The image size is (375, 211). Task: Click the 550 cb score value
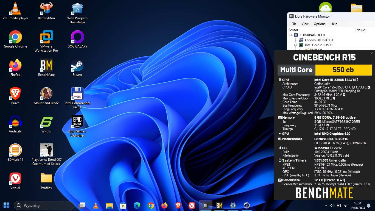coord(343,70)
